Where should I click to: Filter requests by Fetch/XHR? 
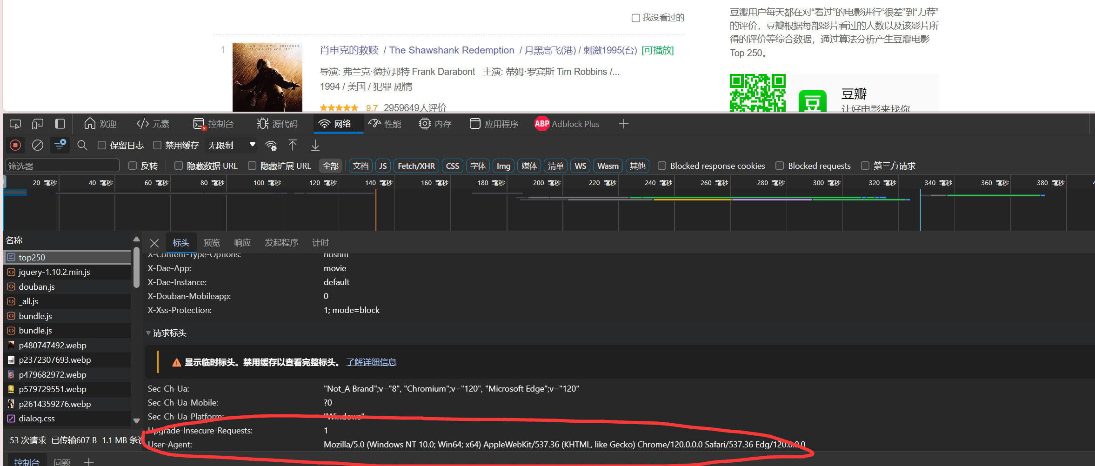tap(416, 166)
